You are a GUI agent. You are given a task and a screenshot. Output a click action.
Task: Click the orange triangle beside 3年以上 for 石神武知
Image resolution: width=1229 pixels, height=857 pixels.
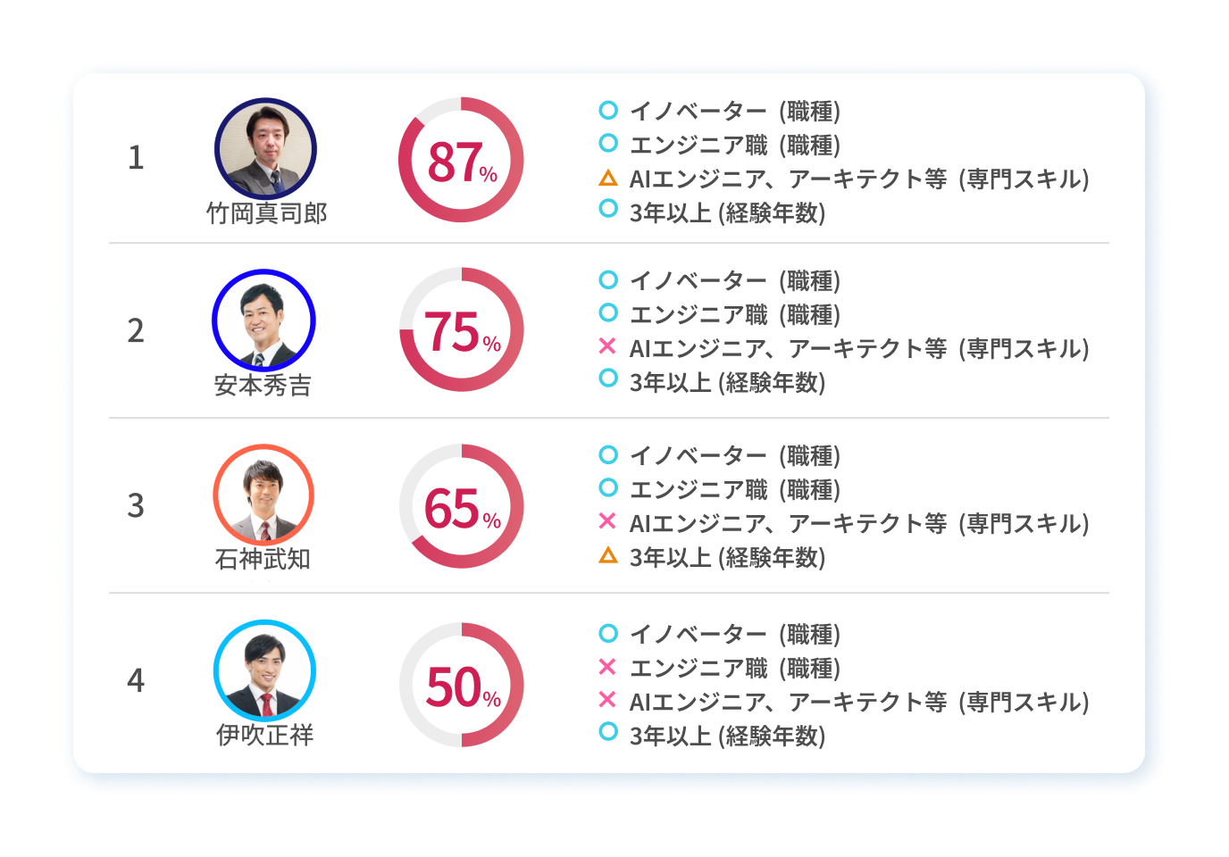click(608, 555)
